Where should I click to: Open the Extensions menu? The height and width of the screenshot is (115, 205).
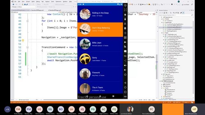click(58, 2)
